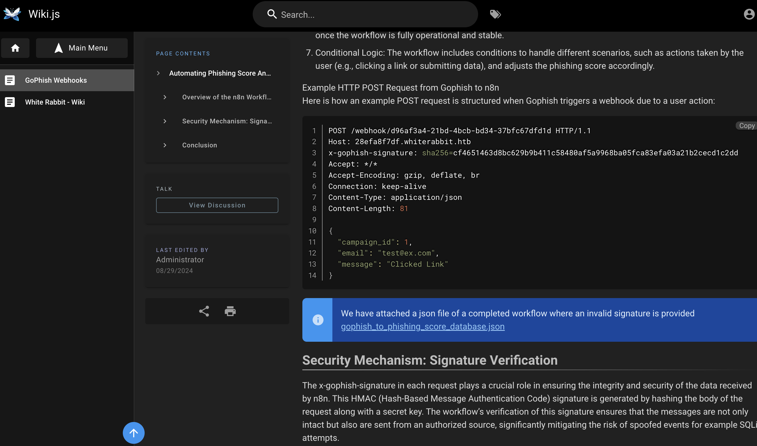Click the POST /webhook request line in code
Viewport: 757px width, 446px height.
click(459, 131)
